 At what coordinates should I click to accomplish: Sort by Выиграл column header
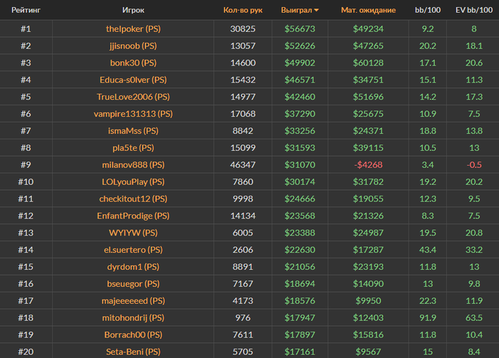coord(297,10)
